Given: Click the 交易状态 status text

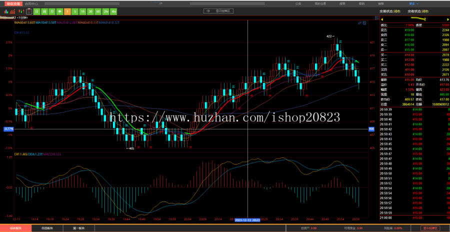Looking at the screenshot, I should [389, 11].
